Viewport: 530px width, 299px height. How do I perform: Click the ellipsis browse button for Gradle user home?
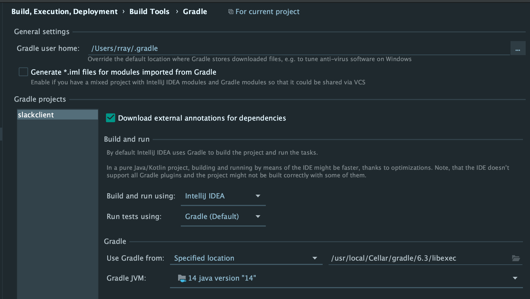[518, 49]
